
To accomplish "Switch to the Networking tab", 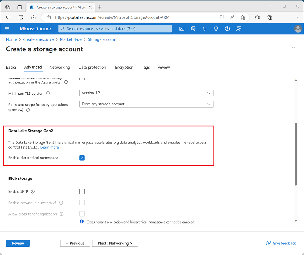I will coord(60,67).
